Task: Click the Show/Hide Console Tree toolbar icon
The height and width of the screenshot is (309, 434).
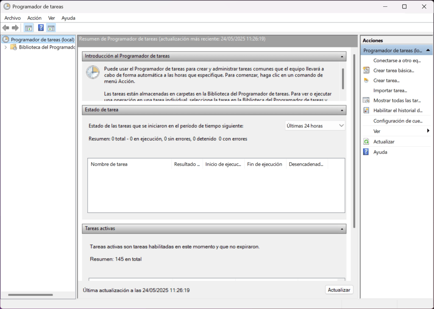Action: coord(28,28)
